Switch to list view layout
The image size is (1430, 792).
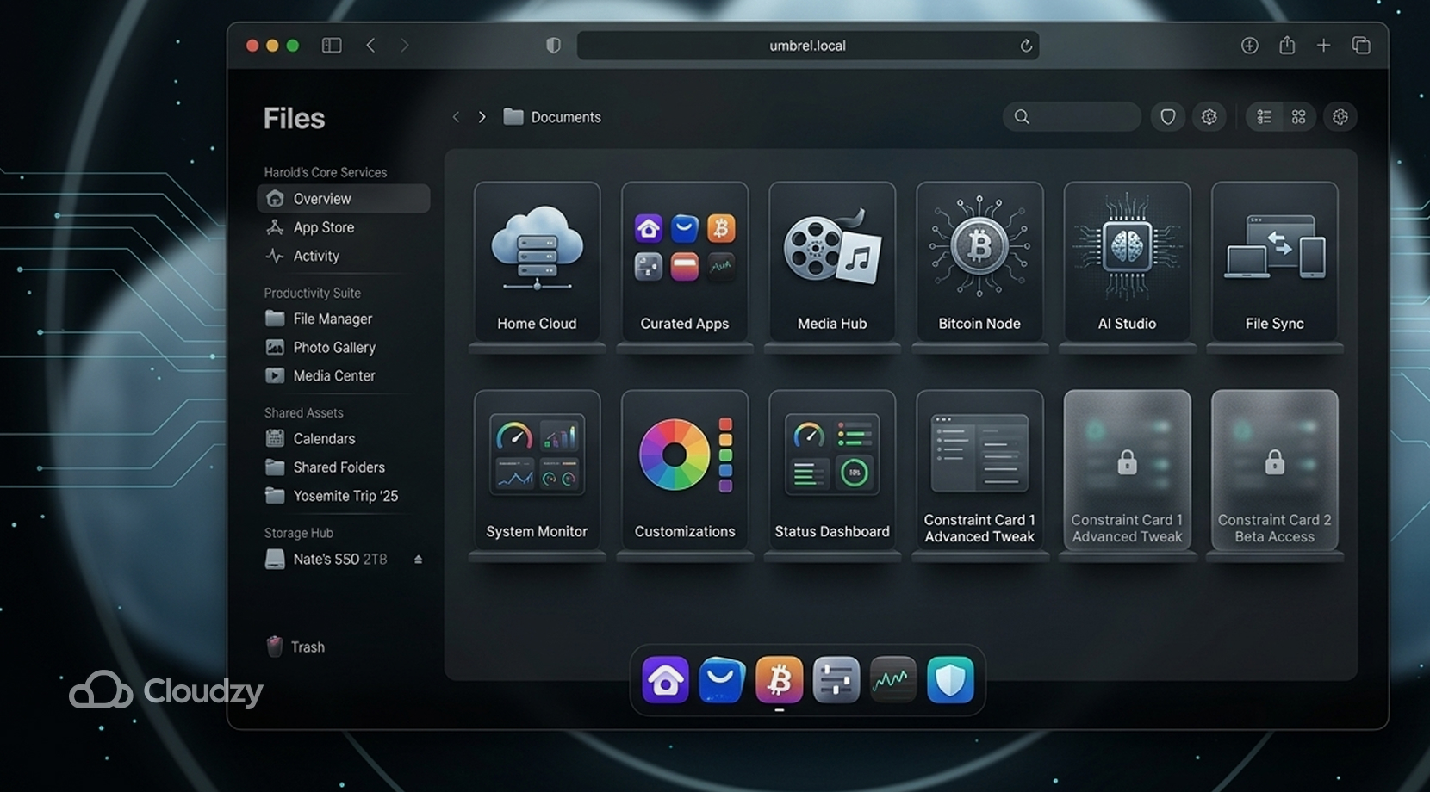[1264, 116]
